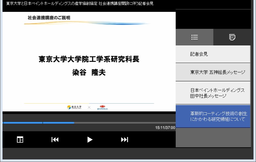
Task: Click the press conference title text
Action: [80, 4]
